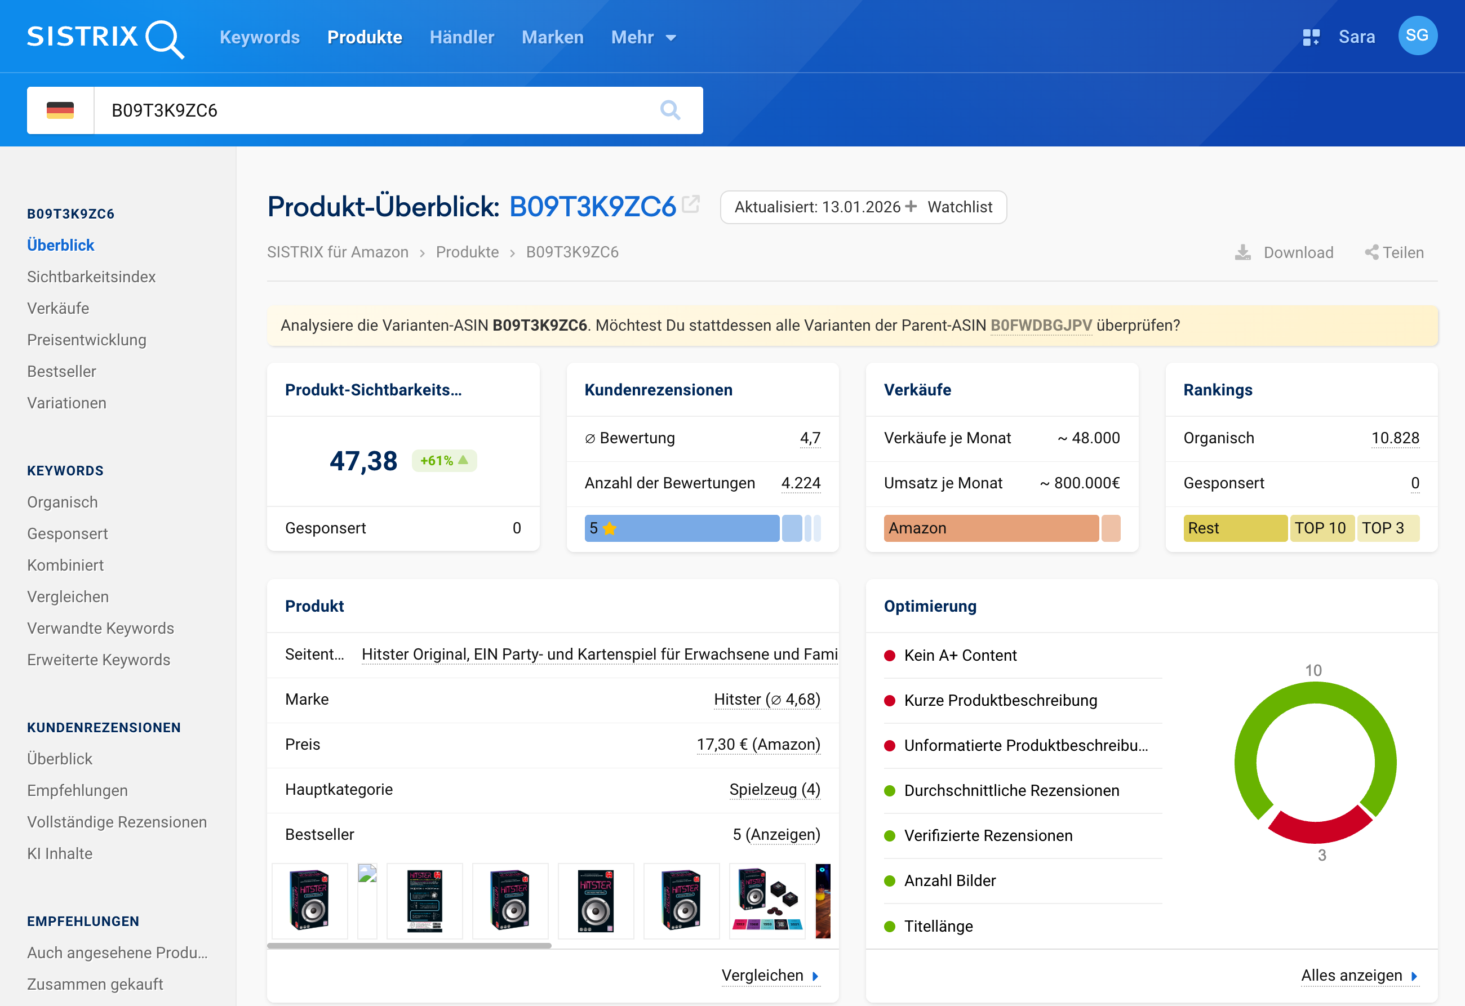Open external link icon beside ASIN title
The height and width of the screenshot is (1006, 1465).
[691, 204]
